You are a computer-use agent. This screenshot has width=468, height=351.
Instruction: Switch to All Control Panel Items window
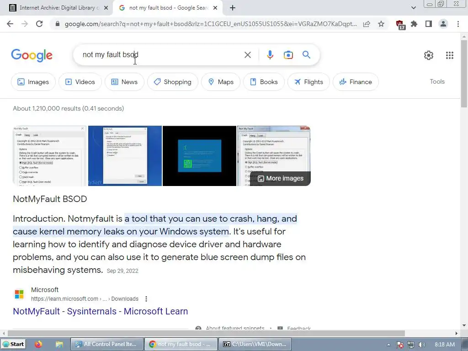[x=106, y=344]
